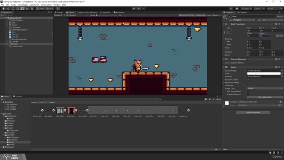
Task: Select the Hand tool in toolbar
Action: point(4,8)
